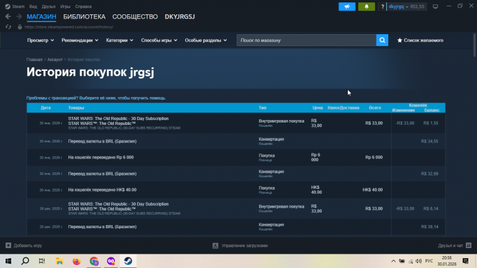Open the DKYJRGSJ profile tab

[179, 17]
